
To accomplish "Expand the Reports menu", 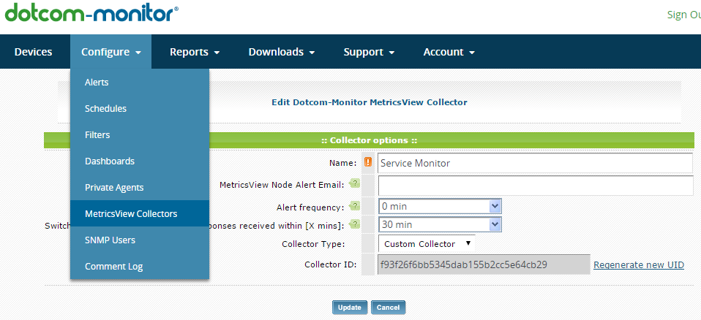I will tap(195, 52).
